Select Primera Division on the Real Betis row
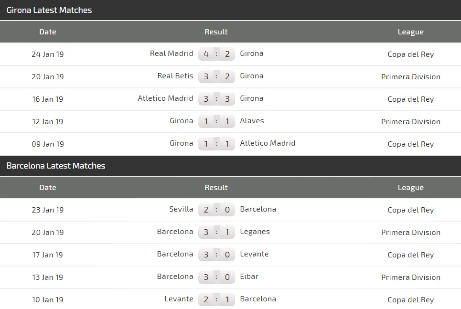This screenshot has width=461, height=309. click(410, 76)
